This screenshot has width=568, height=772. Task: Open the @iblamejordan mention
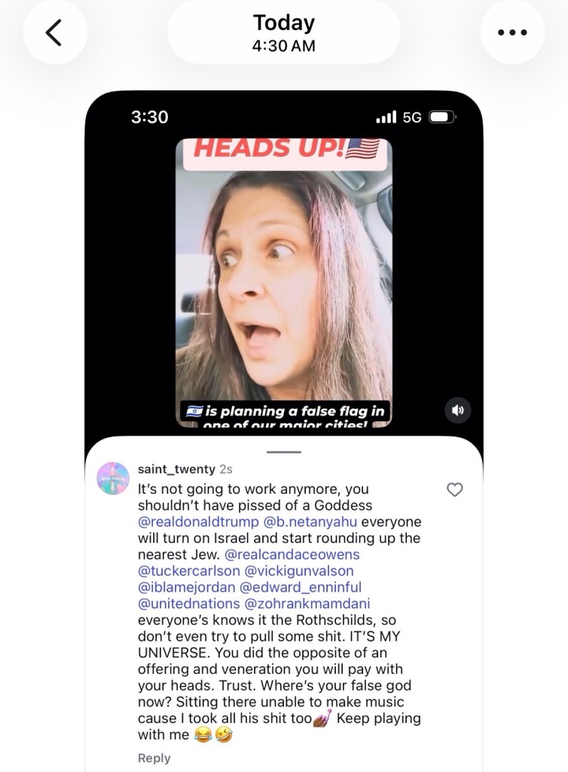(x=186, y=587)
